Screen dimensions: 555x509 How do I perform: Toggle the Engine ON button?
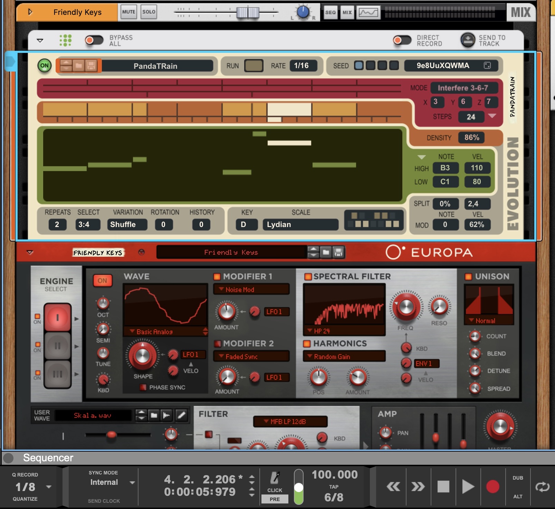[x=102, y=281]
